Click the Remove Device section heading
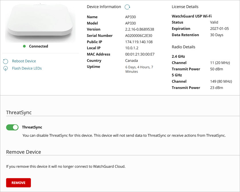The width and height of the screenshot is (240, 192). pos(24,152)
